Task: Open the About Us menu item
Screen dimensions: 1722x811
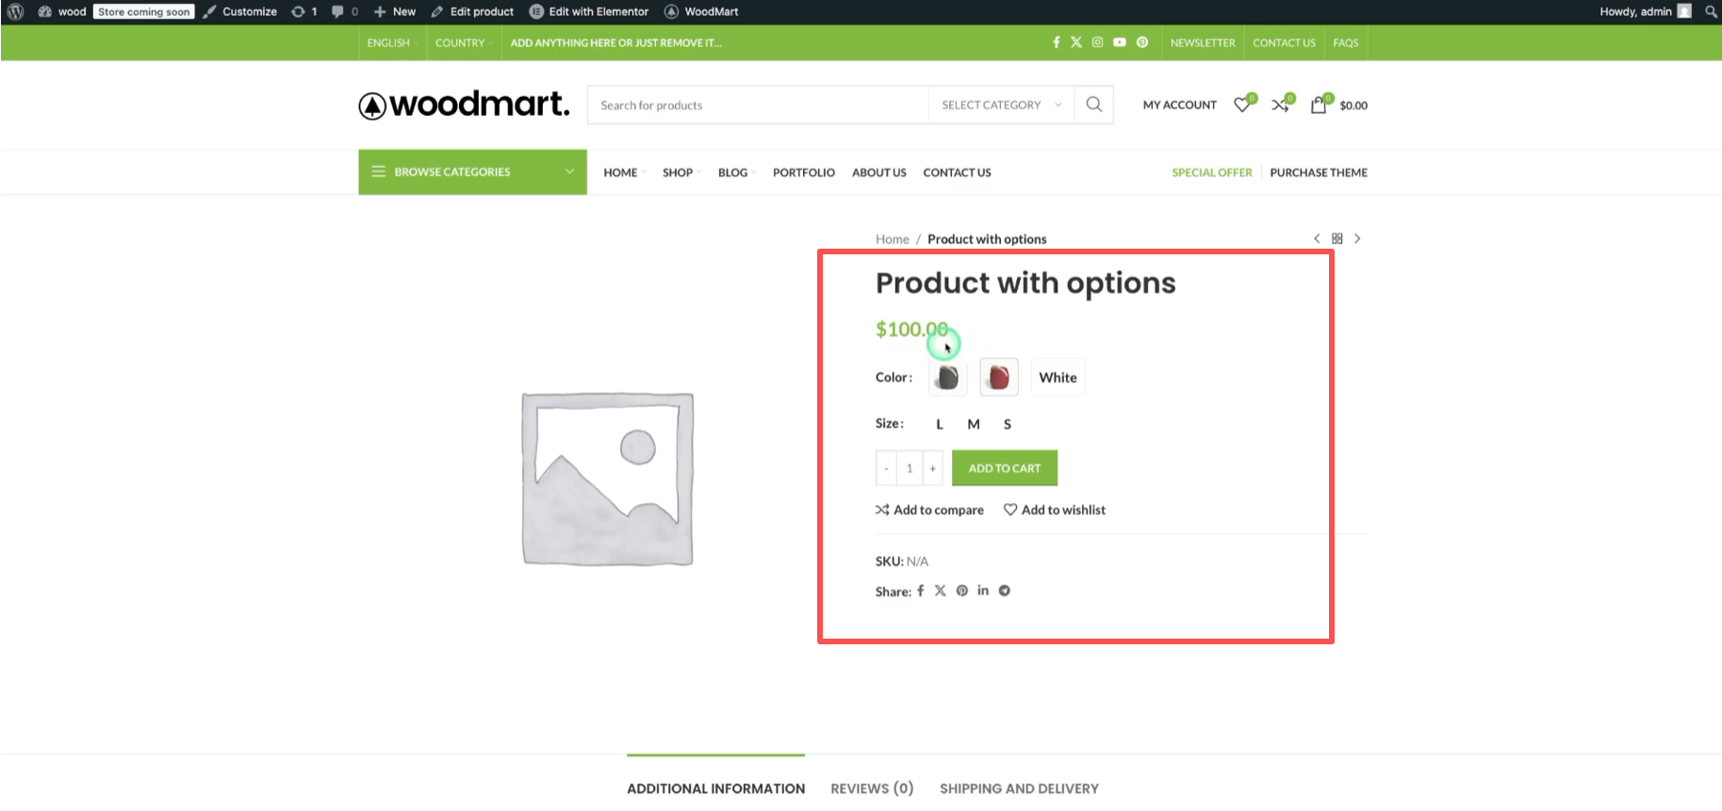Action: (878, 172)
